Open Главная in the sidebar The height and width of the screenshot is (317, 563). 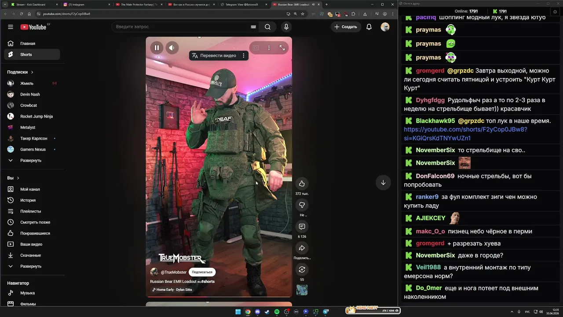pos(32,44)
